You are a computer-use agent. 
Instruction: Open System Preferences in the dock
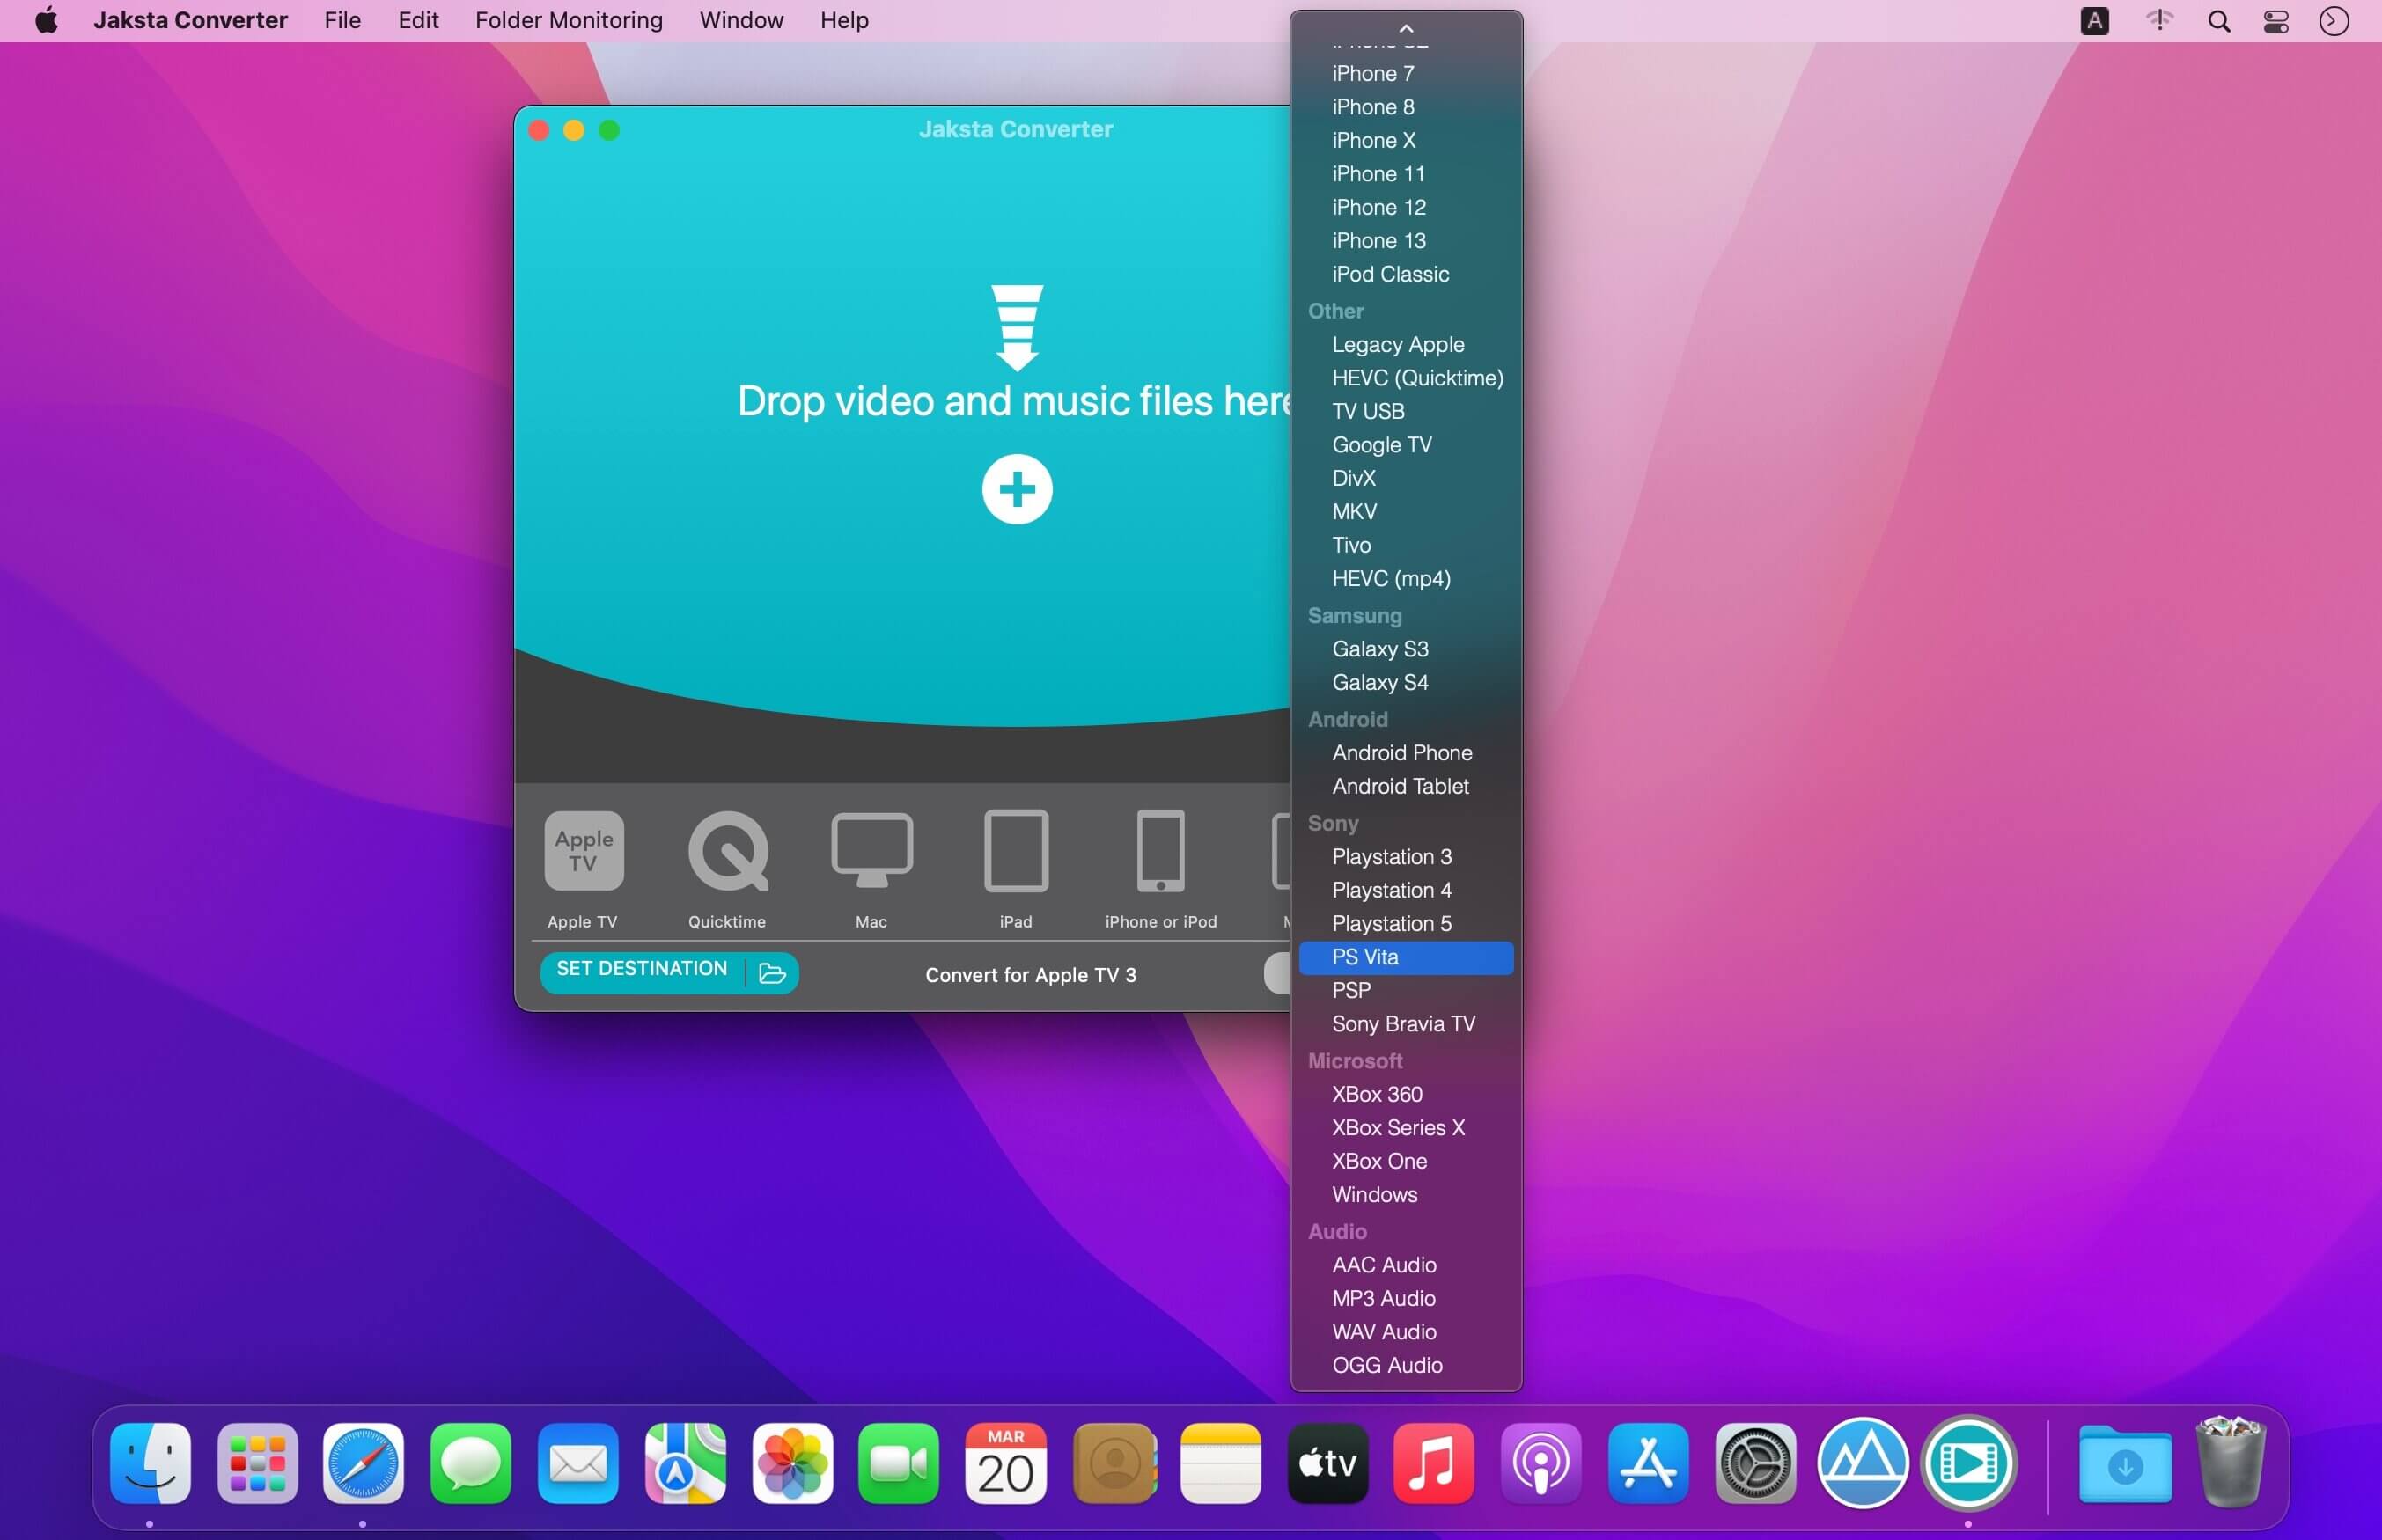pyautogui.click(x=1754, y=1463)
